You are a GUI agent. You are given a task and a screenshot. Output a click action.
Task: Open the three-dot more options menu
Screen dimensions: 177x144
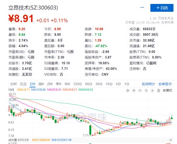click(x=142, y=7)
